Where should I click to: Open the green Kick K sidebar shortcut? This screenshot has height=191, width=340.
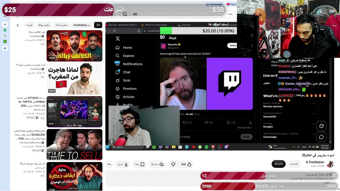[5, 41]
